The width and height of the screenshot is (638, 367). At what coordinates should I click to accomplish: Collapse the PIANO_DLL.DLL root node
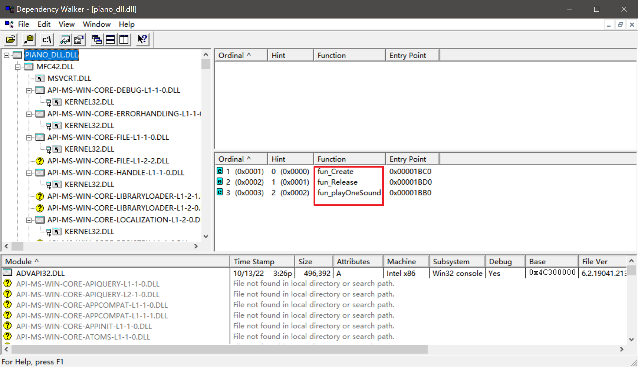coord(6,55)
